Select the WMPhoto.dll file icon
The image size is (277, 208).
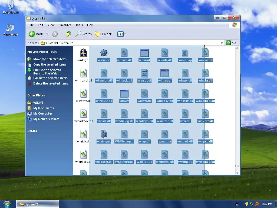[124, 154]
